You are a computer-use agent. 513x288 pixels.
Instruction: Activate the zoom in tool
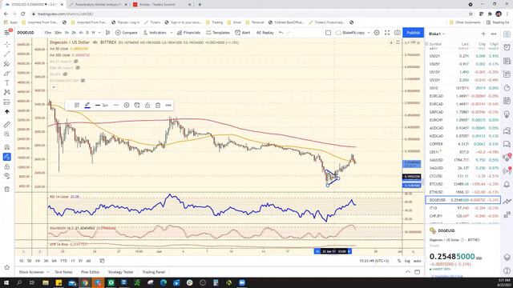pos(7,134)
